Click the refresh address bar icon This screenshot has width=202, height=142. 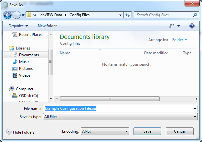tap(127, 15)
